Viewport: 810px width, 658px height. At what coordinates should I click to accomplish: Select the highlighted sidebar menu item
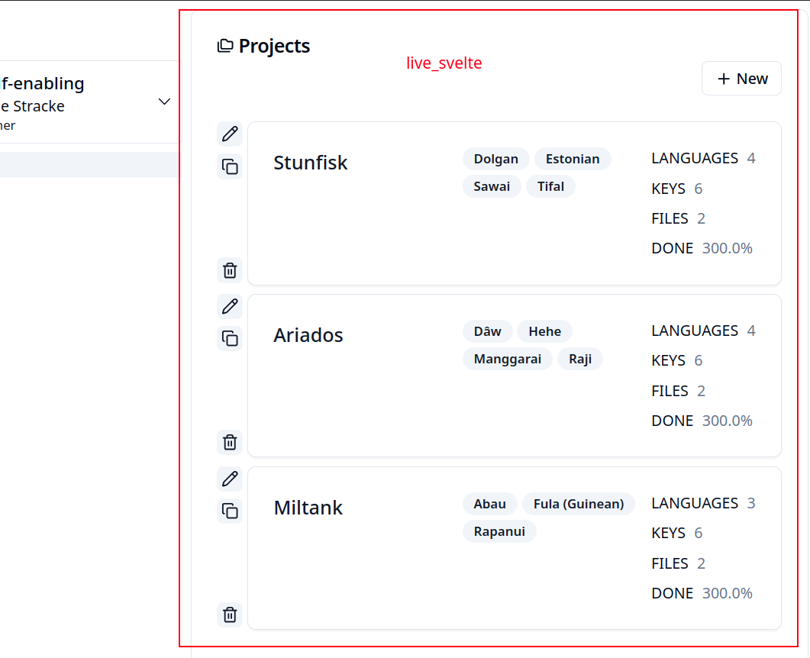pos(90,165)
